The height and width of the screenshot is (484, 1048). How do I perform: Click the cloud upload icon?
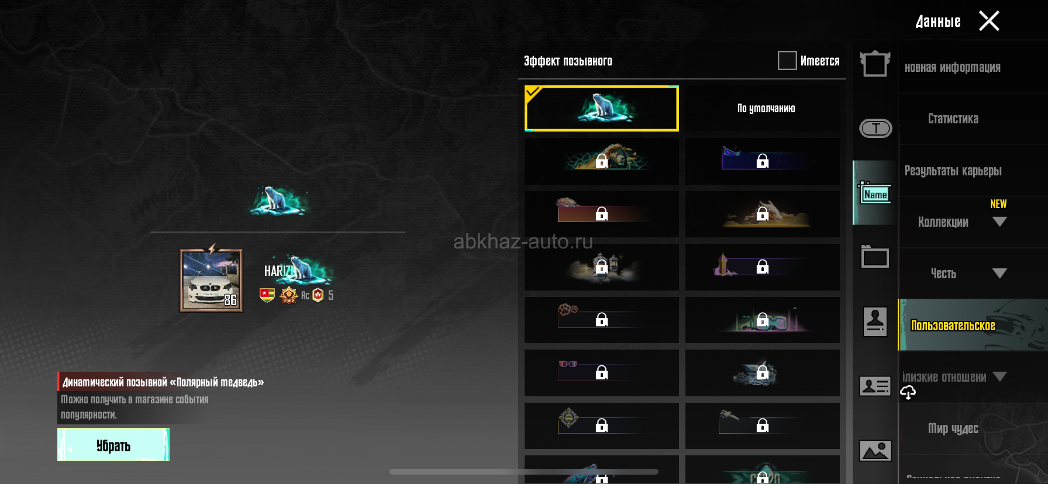tap(908, 393)
